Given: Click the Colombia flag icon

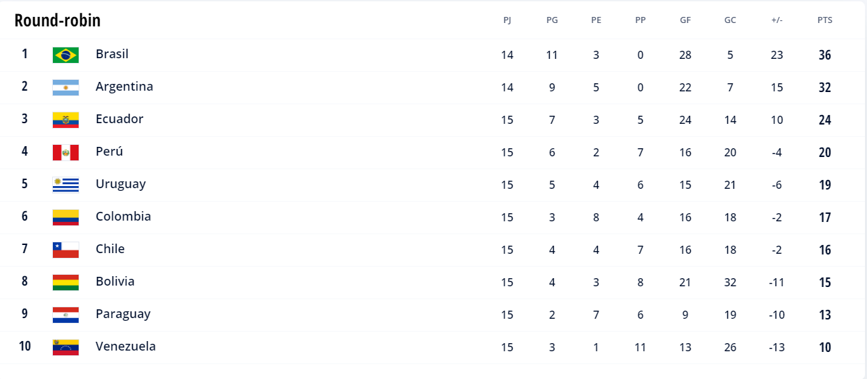Looking at the screenshot, I should [x=66, y=217].
